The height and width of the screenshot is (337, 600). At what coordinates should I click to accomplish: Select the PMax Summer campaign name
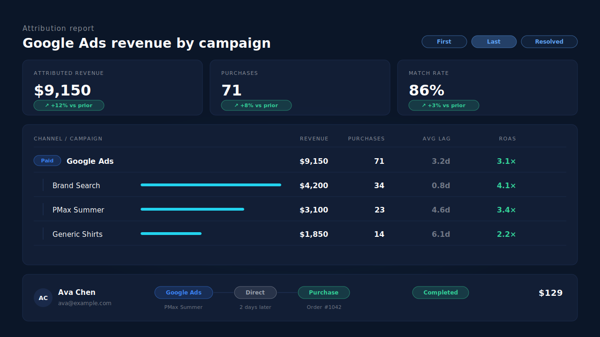point(78,210)
